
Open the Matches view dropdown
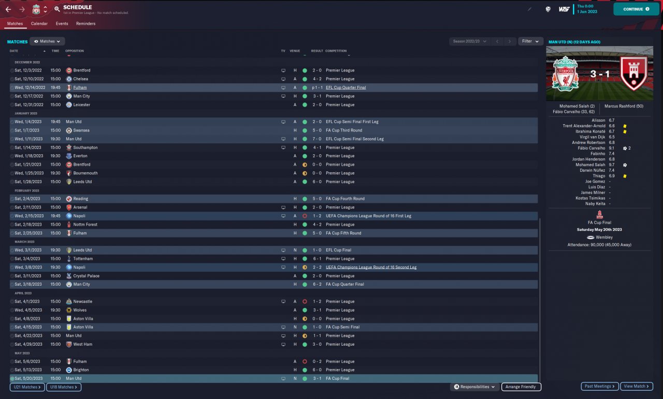(x=47, y=41)
